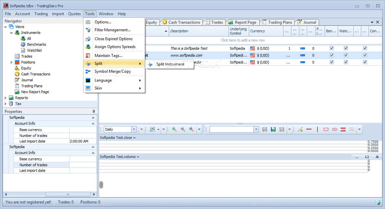385x209 pixels.
Task: Select the faded horizontal lines tool
Action: (352, 129)
